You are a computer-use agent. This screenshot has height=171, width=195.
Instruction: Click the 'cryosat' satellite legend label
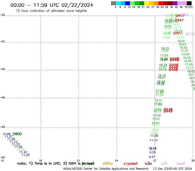click(x=131, y=164)
